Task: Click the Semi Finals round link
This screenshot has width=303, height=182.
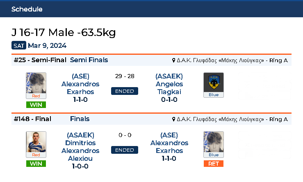Action: (89, 60)
